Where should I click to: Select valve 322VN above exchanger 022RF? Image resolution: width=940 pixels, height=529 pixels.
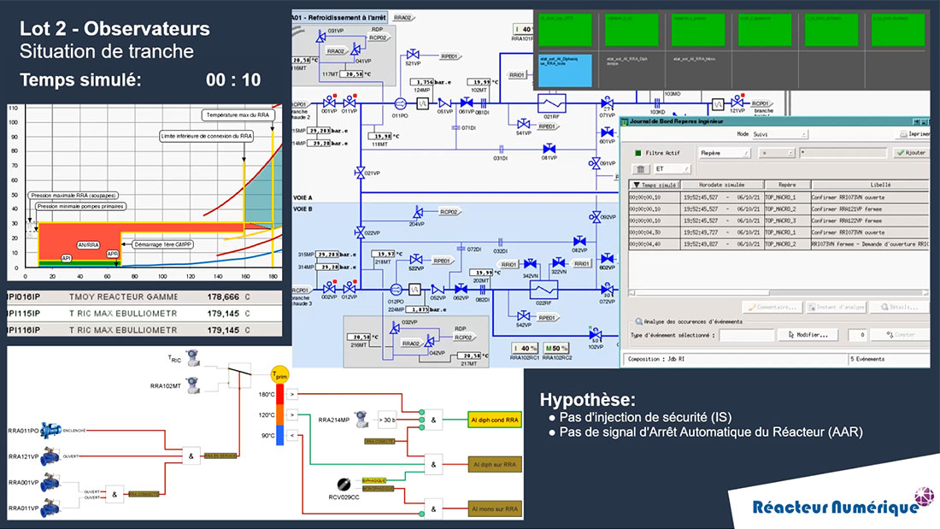[559, 262]
